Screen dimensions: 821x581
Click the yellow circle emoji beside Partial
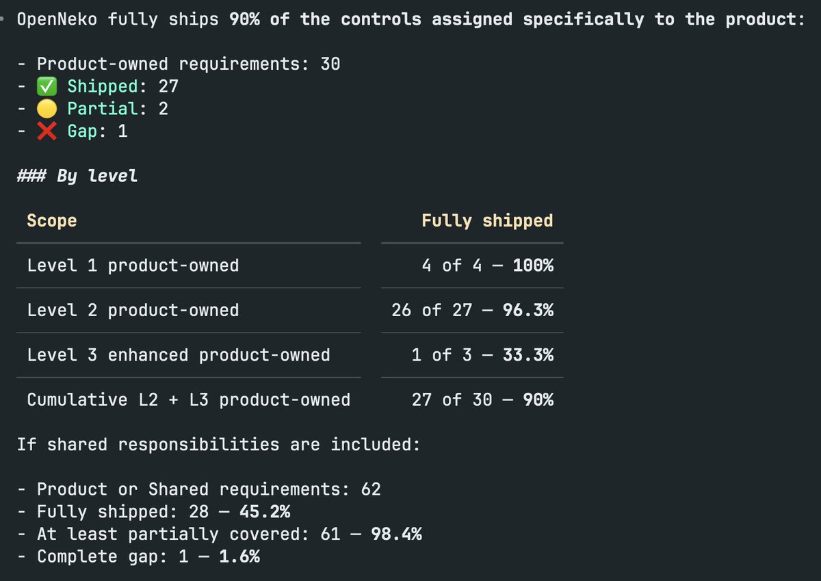click(47, 109)
